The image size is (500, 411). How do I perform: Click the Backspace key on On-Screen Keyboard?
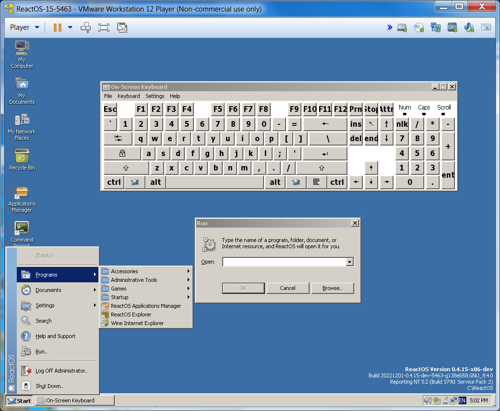tap(325, 124)
